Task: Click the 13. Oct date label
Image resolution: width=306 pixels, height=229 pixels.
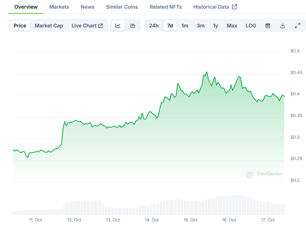Action: 113,220
